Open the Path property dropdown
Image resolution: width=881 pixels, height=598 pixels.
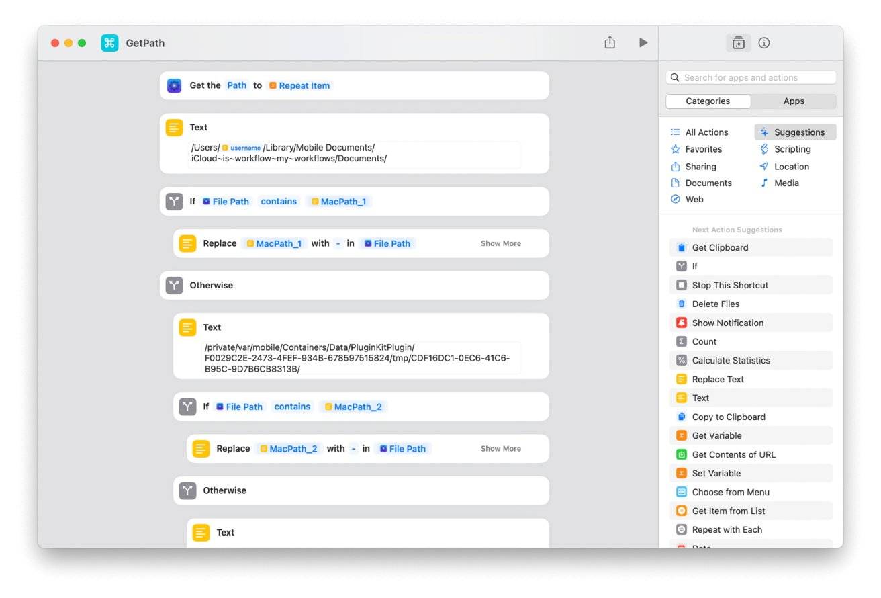click(236, 85)
